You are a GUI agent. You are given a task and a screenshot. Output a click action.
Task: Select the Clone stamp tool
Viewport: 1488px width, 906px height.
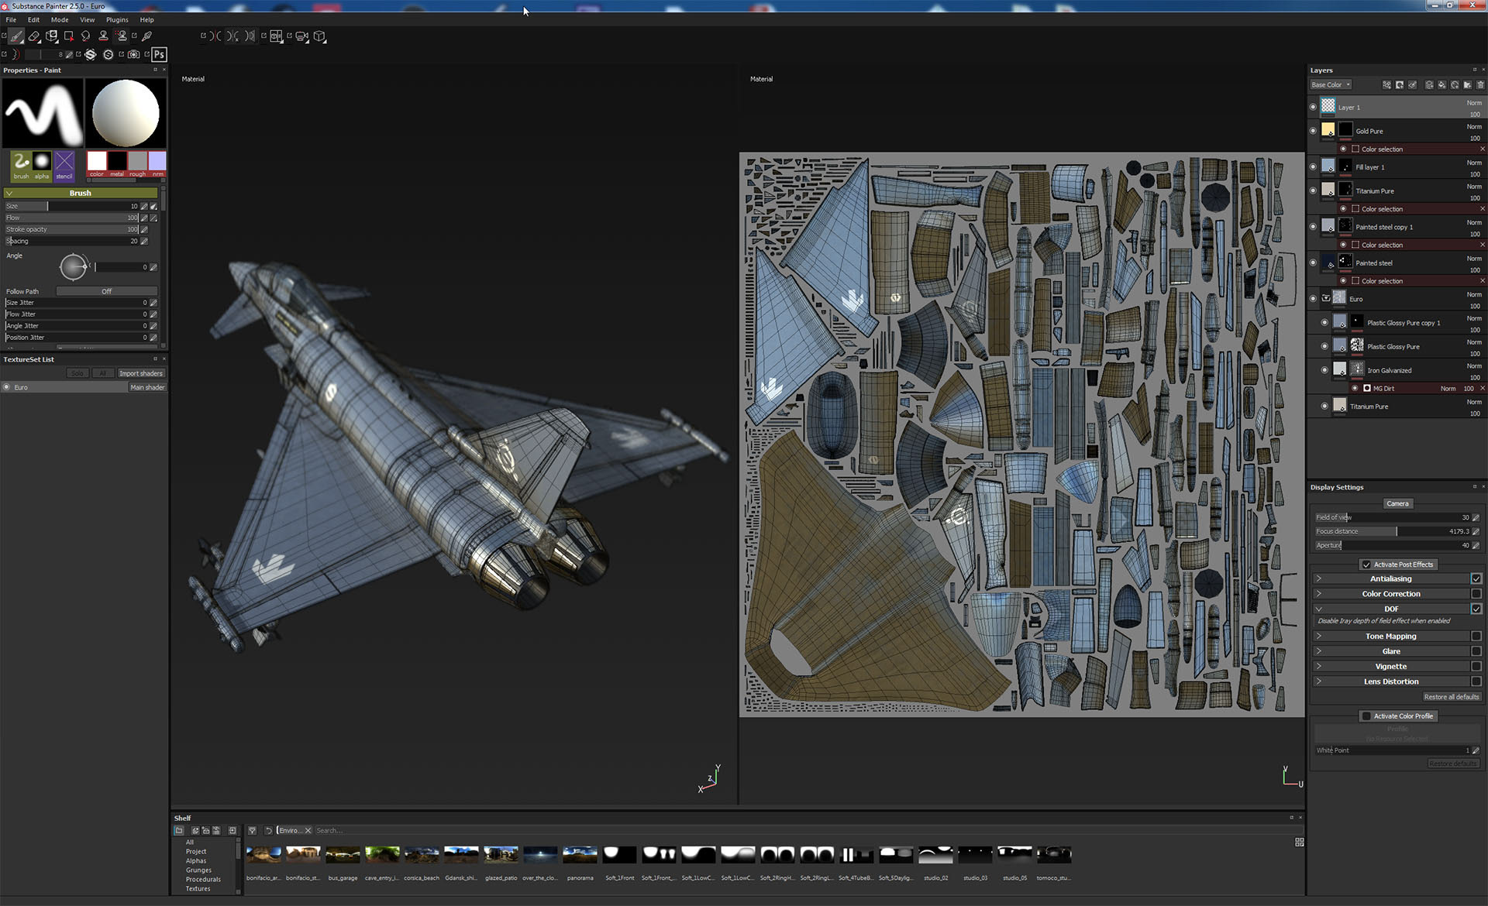(103, 36)
